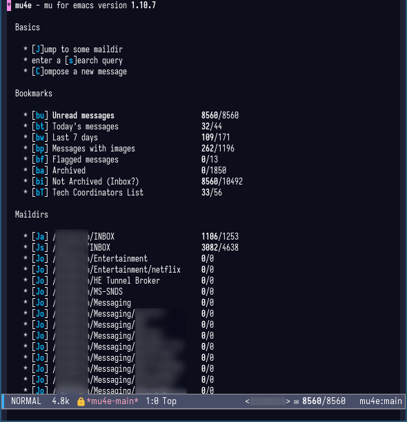Click the 1106/1253 INBOX count

pos(220,237)
